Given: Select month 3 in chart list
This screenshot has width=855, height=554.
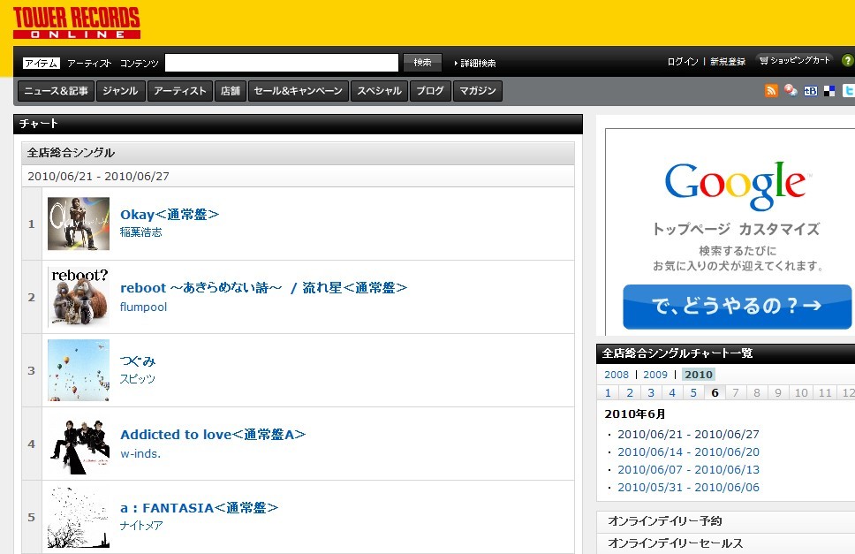Looking at the screenshot, I should (651, 392).
